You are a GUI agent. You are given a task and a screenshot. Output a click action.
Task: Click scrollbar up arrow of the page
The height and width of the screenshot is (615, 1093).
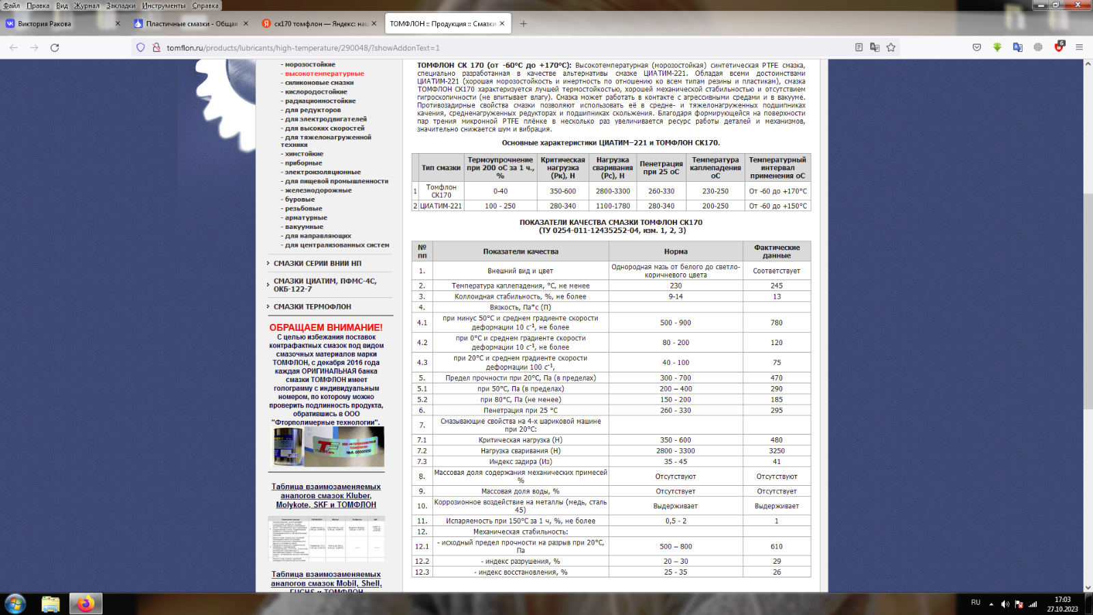[x=1088, y=64]
